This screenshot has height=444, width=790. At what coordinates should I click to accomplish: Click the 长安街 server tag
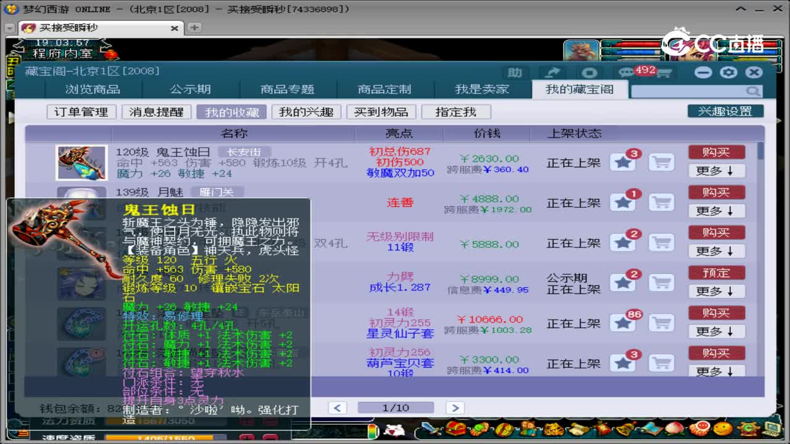pyautogui.click(x=244, y=152)
